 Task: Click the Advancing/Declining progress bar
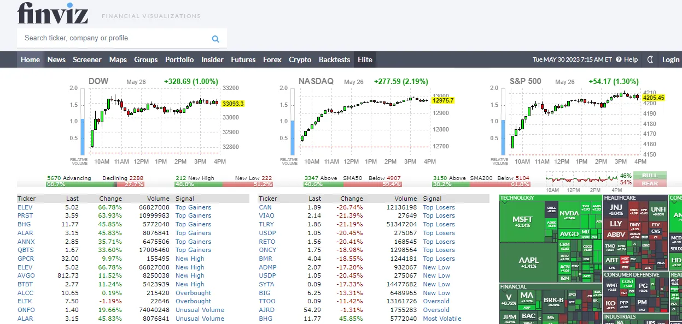tap(95, 184)
